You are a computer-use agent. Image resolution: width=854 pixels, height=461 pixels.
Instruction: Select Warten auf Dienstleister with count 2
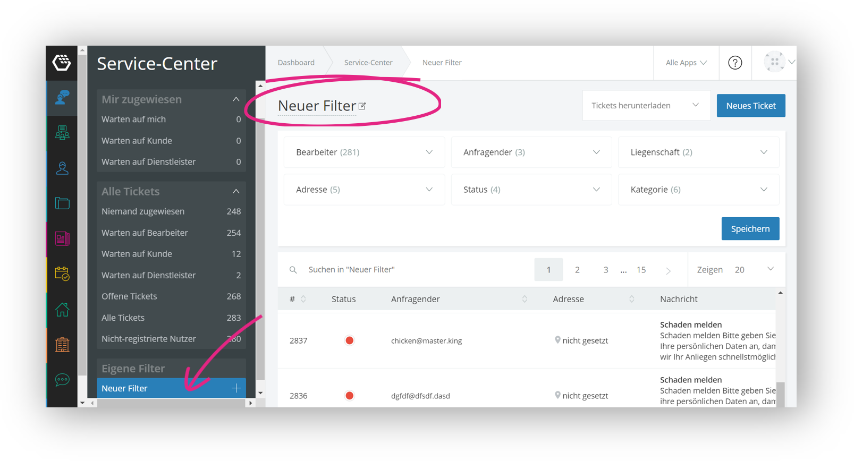pos(171,275)
